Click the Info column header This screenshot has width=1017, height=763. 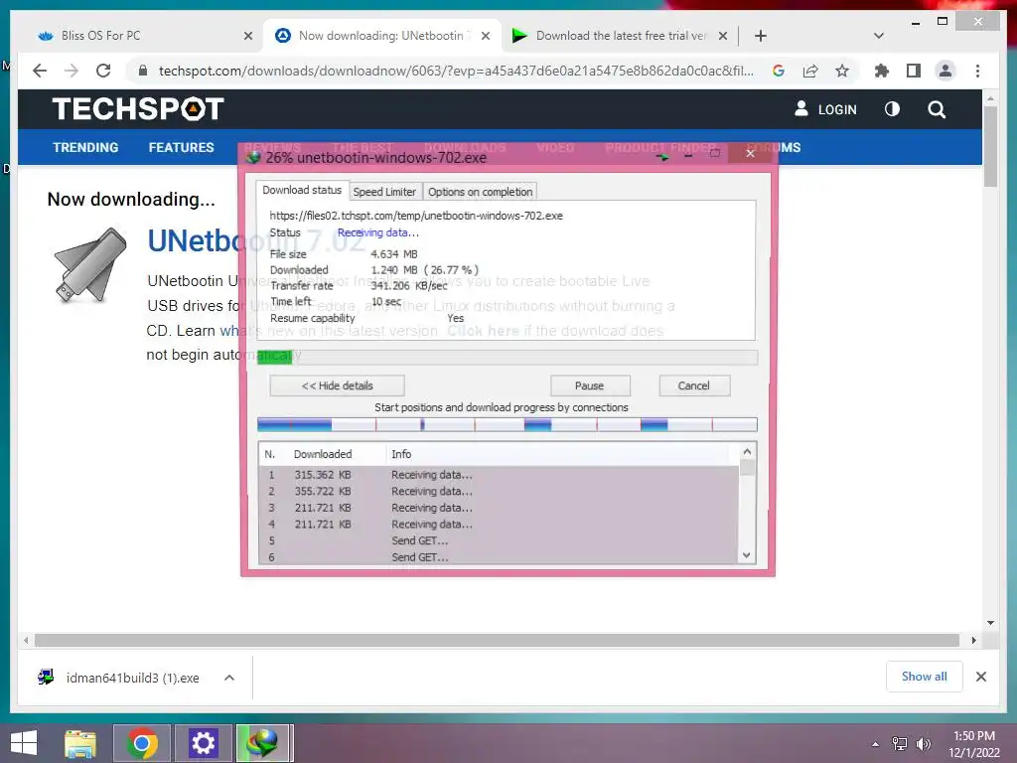coord(401,454)
